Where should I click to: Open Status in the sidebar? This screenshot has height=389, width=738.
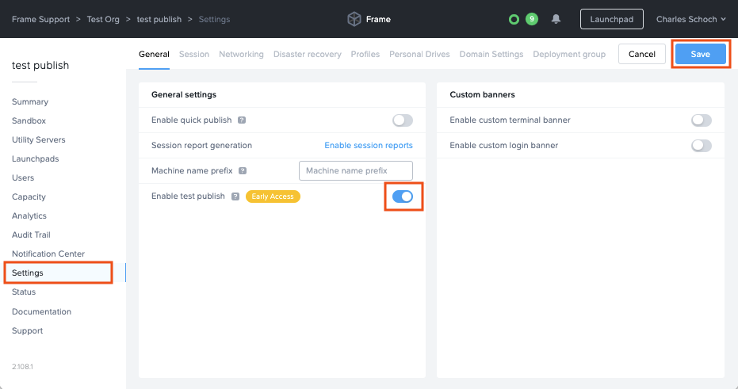[x=24, y=292]
